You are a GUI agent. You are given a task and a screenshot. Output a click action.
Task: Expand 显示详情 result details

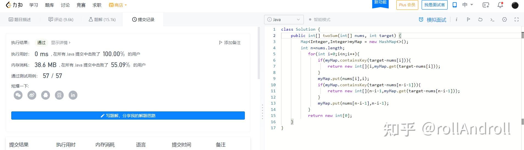click(x=61, y=43)
